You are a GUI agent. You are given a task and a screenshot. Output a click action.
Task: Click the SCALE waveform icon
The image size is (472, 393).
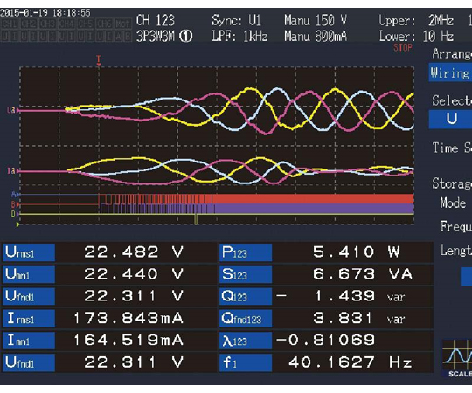point(457,359)
